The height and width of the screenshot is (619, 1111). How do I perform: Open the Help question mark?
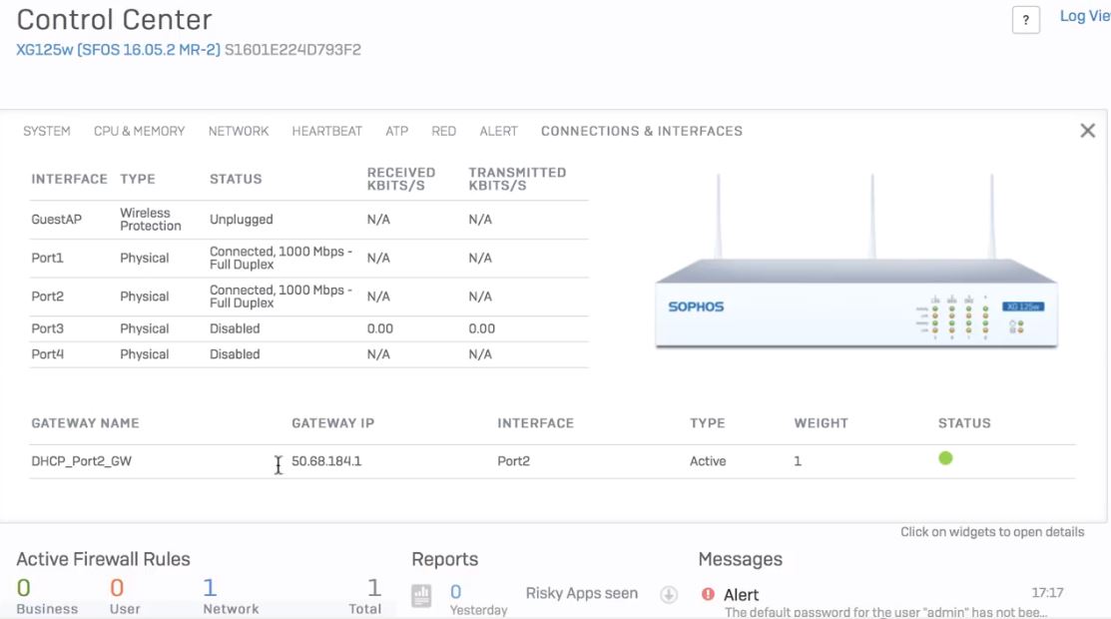click(1025, 20)
